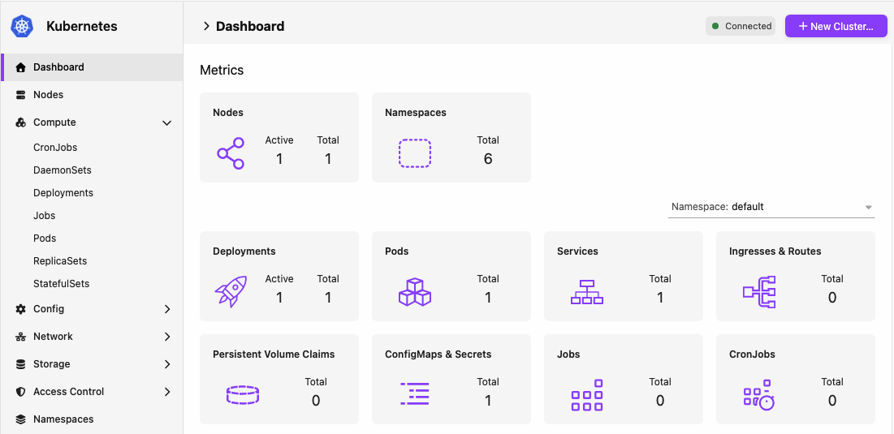Open Pods under Compute
Image resolution: width=894 pixels, height=434 pixels.
tap(45, 238)
